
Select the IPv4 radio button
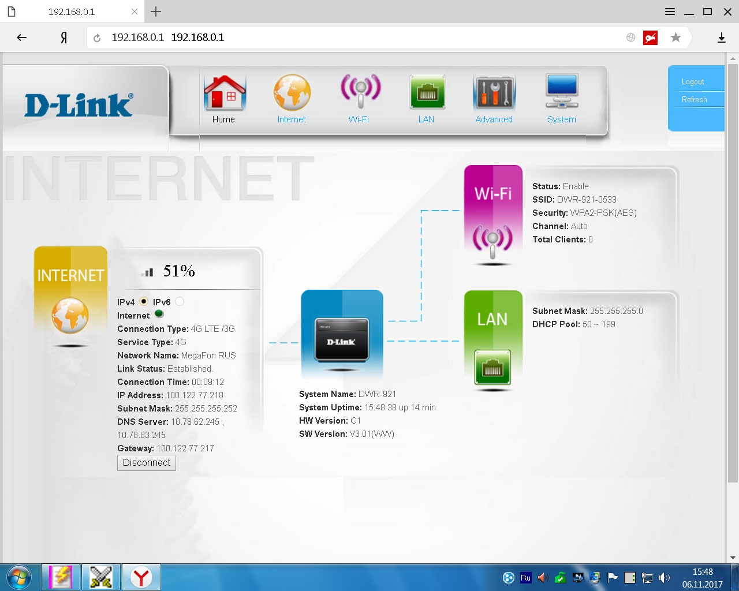pos(144,301)
